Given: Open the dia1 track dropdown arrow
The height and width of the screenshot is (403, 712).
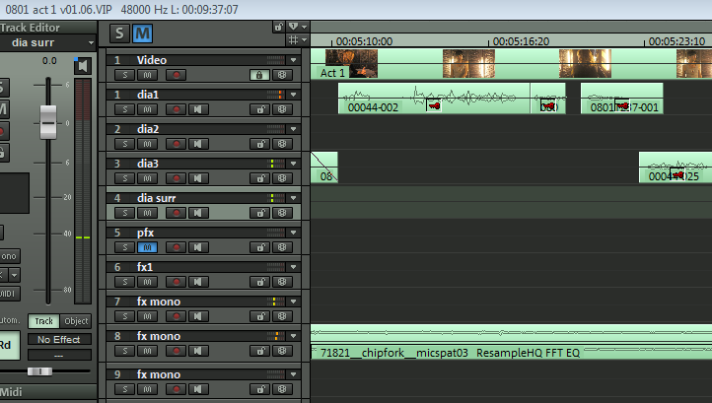Looking at the screenshot, I should (x=293, y=95).
